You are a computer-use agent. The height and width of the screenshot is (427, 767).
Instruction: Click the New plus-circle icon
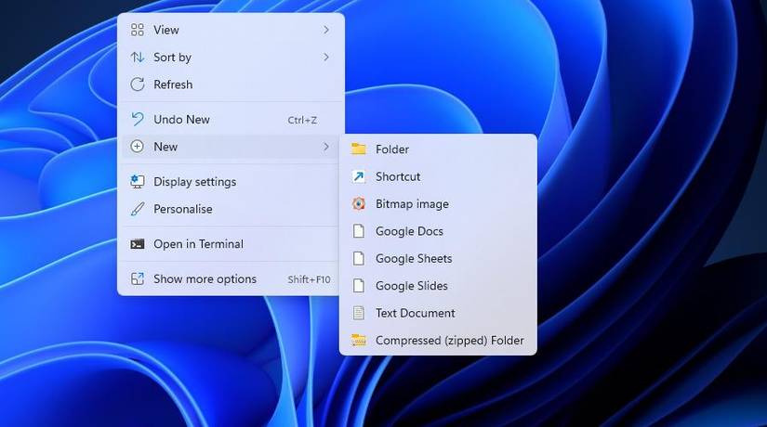[138, 147]
